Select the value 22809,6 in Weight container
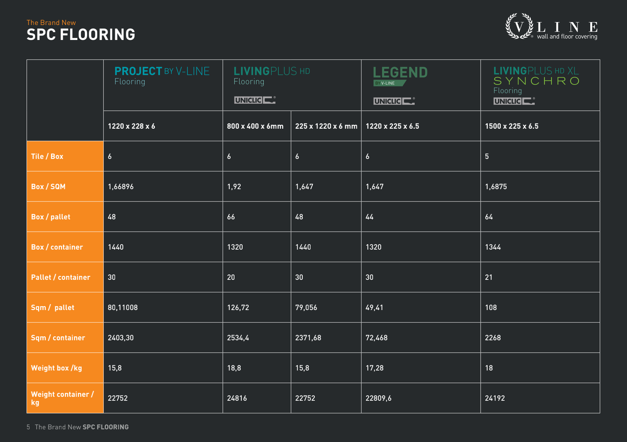 pos(379,398)
